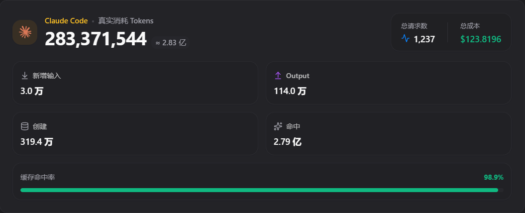Click the 真实消耗 Tokens label
525x213 pixels.
pyautogui.click(x=126, y=21)
